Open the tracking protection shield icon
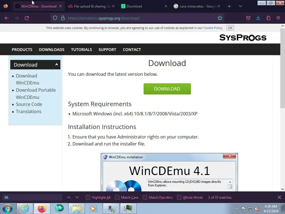This screenshot has height=214, width=285. point(55,18)
